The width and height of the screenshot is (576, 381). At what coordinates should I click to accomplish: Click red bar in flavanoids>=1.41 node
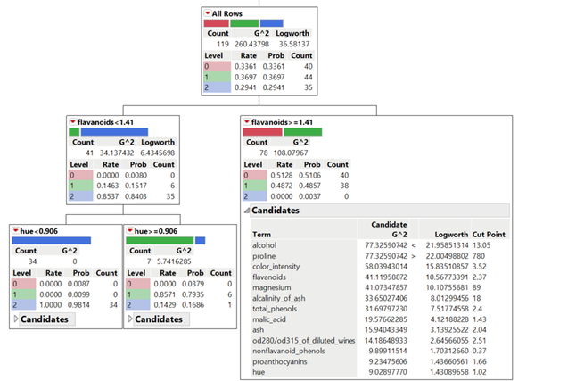pos(262,132)
